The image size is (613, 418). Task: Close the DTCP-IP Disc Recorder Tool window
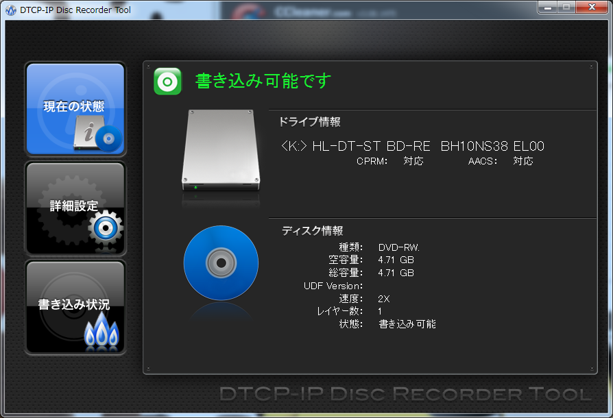[x=592, y=7]
